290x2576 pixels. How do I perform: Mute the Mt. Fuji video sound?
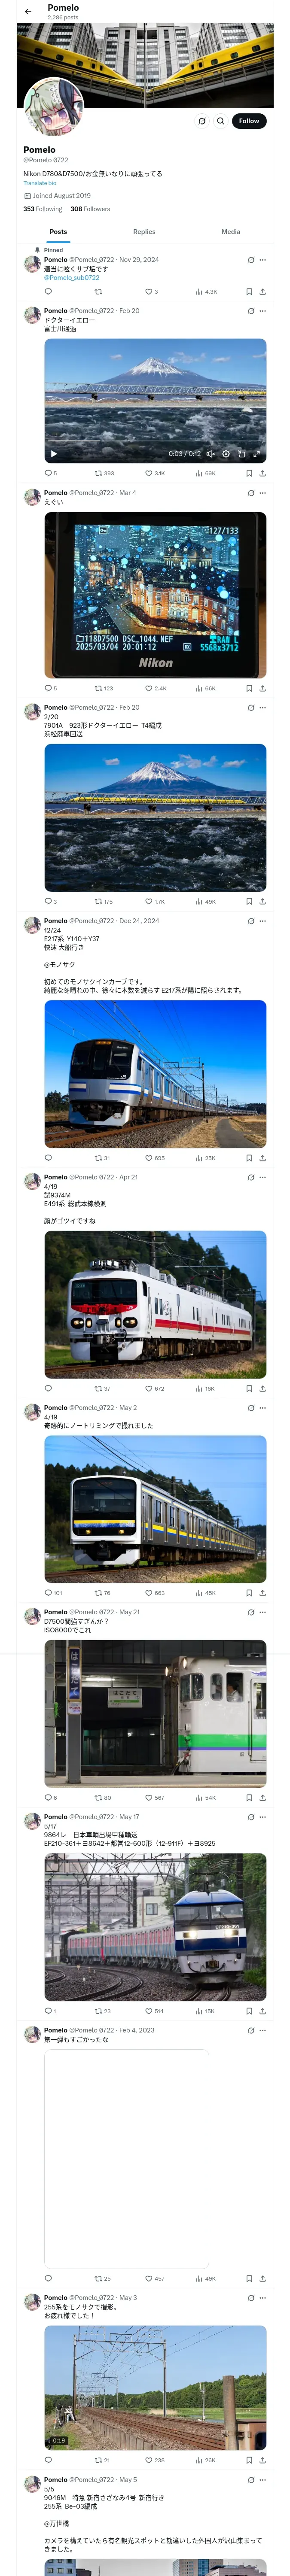(x=210, y=454)
